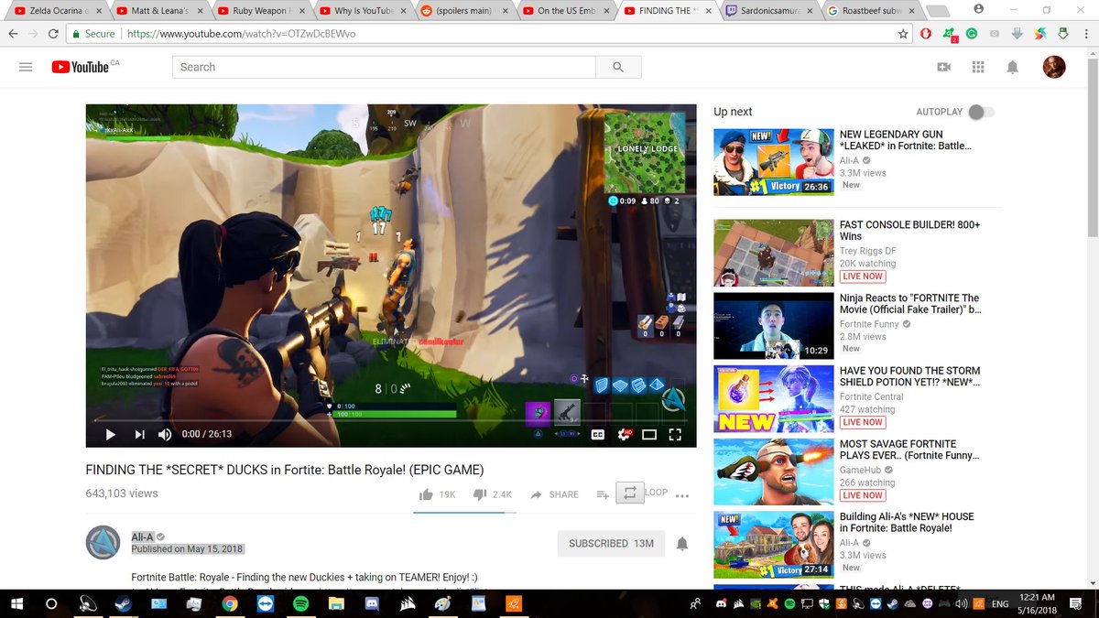Click the Opera extension icon
The height and width of the screenshot is (618, 1099).
pyautogui.click(x=926, y=34)
